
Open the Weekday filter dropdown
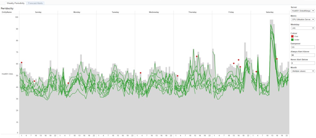coord(303,28)
